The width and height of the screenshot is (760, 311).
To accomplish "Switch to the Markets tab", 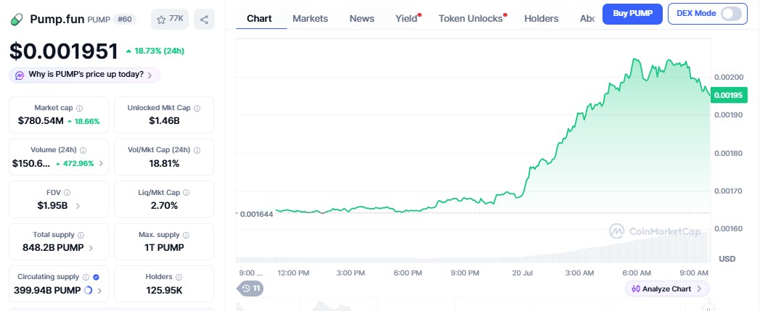I will point(310,18).
